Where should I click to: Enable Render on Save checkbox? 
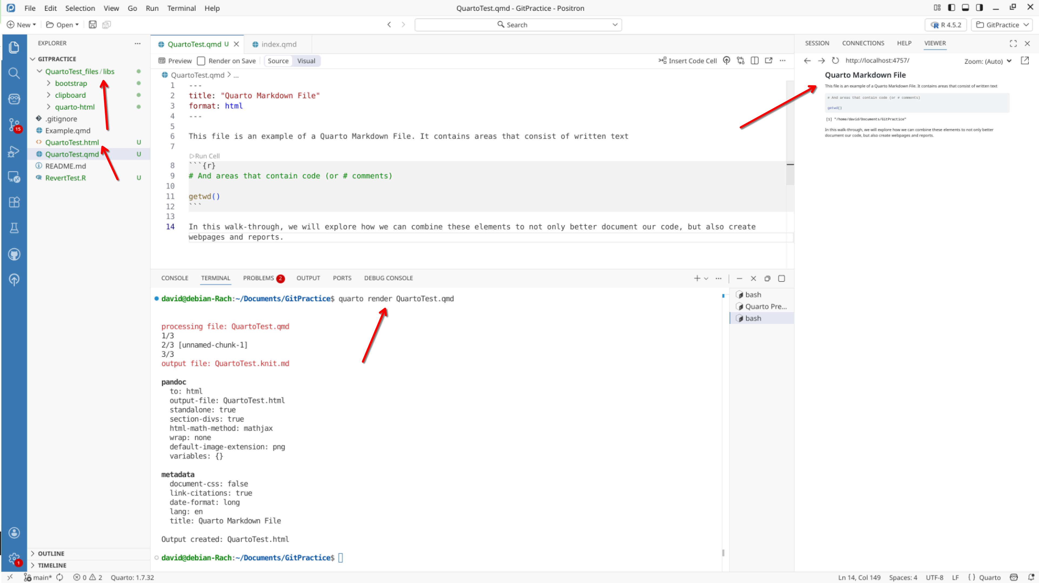(201, 61)
